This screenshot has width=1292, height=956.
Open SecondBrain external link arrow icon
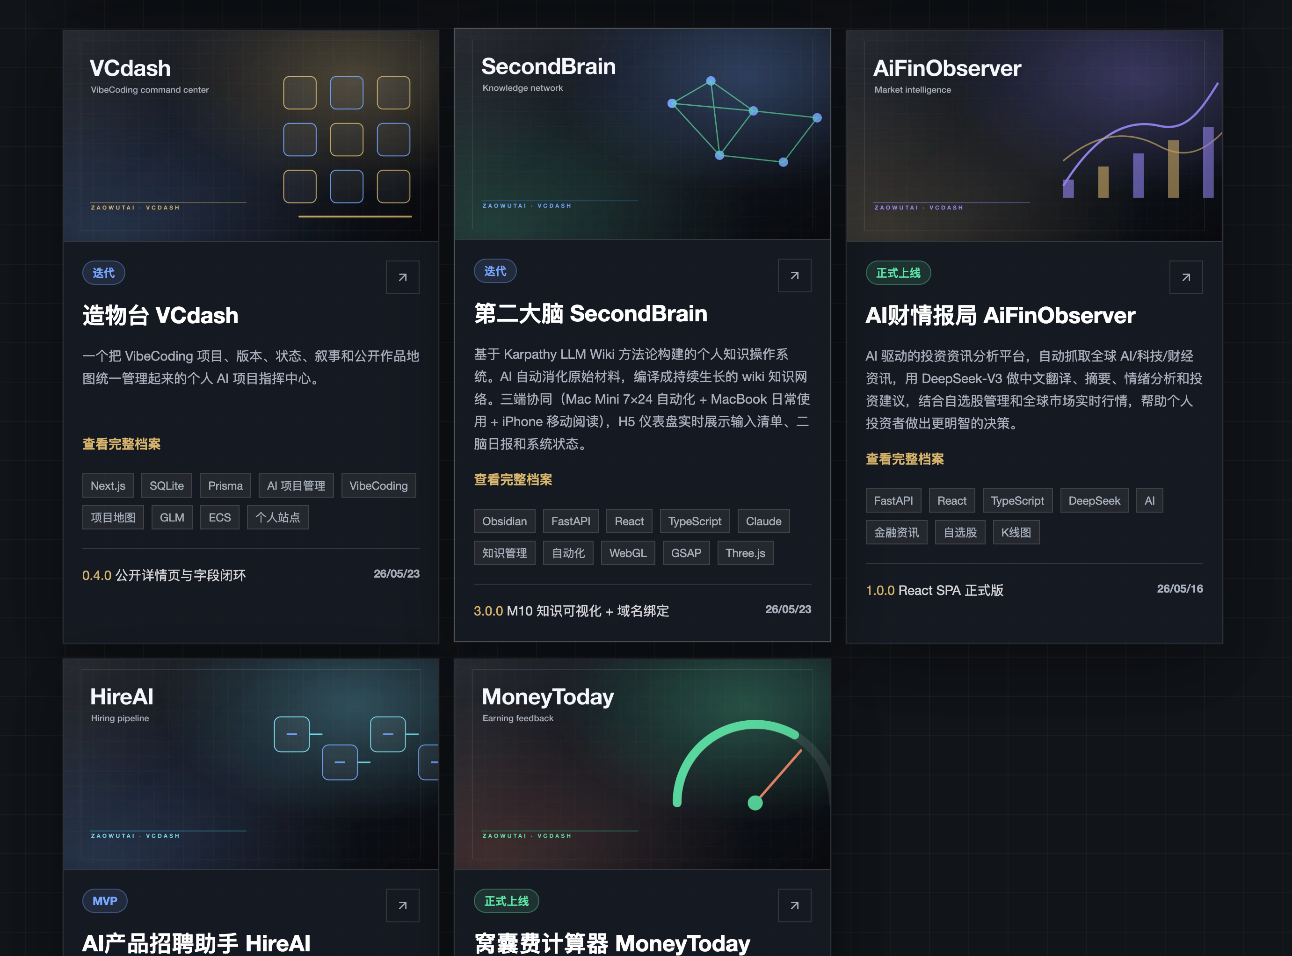(x=794, y=275)
